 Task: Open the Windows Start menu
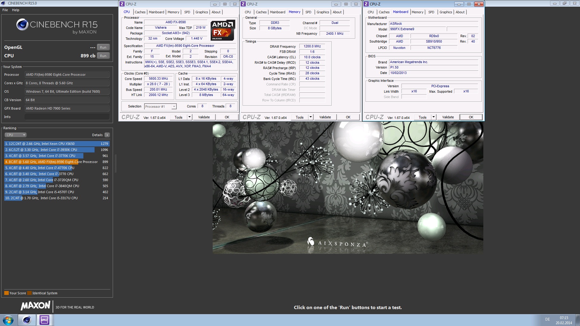coord(8,320)
